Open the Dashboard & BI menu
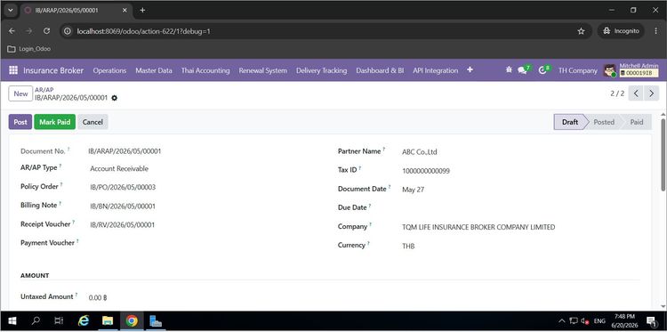The image size is (667, 332). point(380,70)
